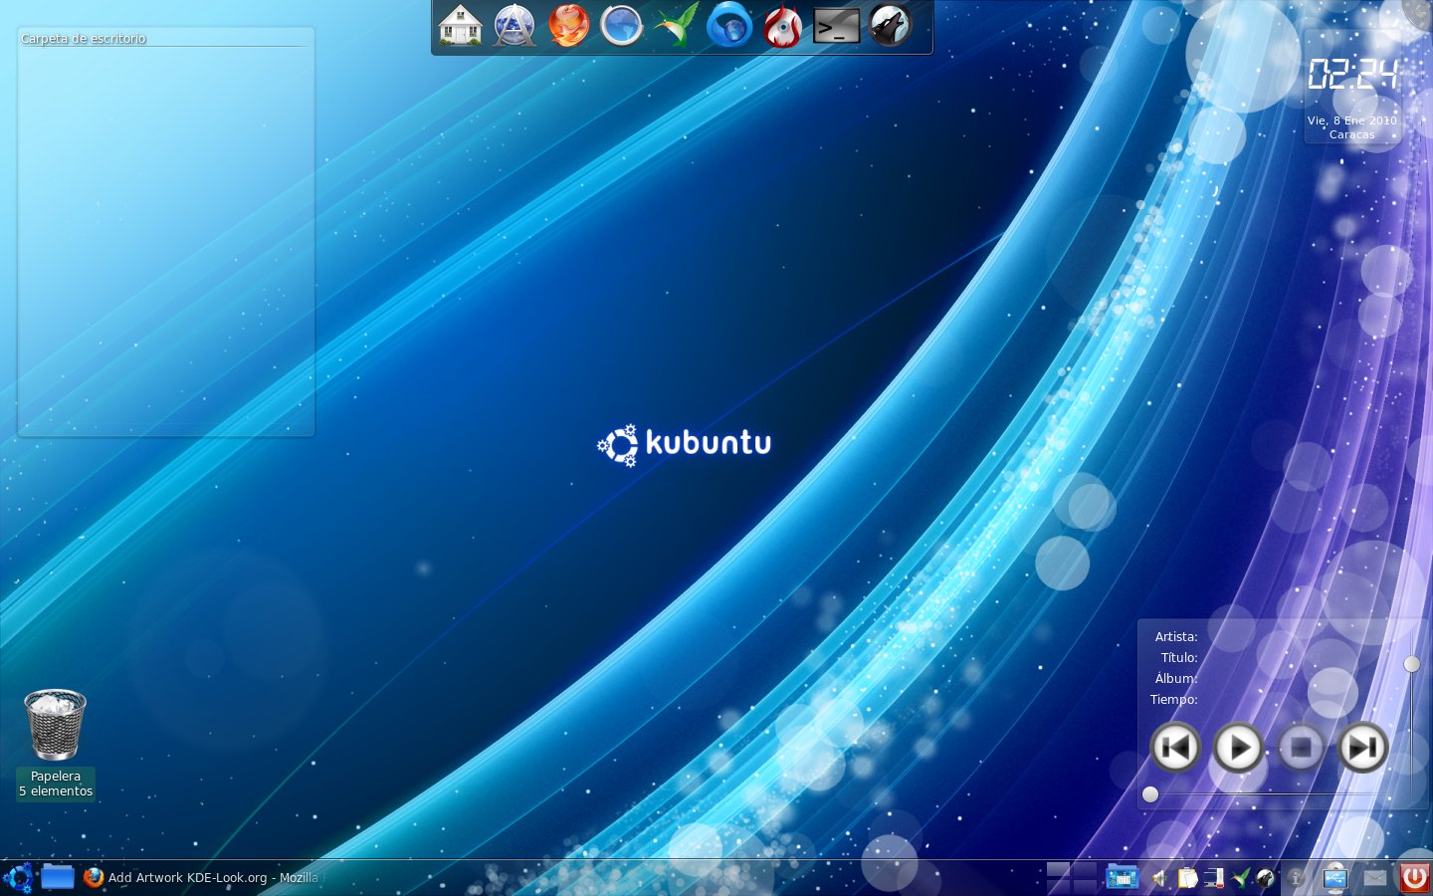Stop playback in media player widget
This screenshot has width=1433, height=896.
[x=1301, y=747]
